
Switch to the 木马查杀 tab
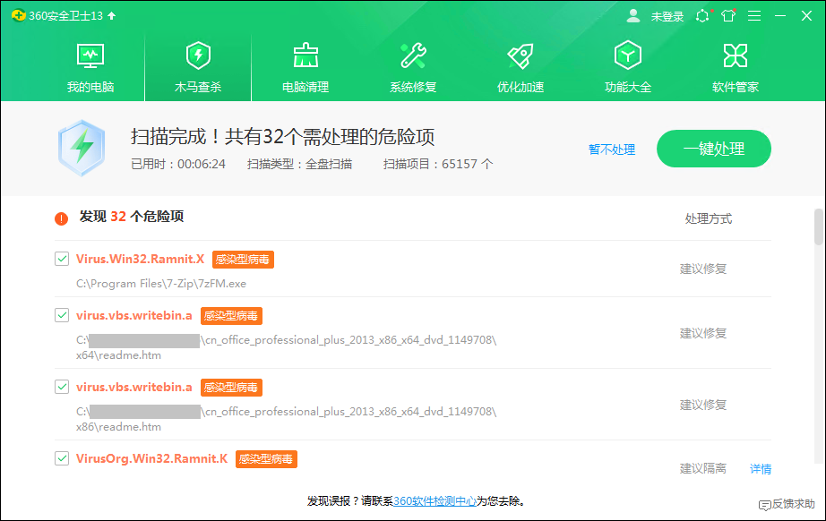pyautogui.click(x=196, y=64)
